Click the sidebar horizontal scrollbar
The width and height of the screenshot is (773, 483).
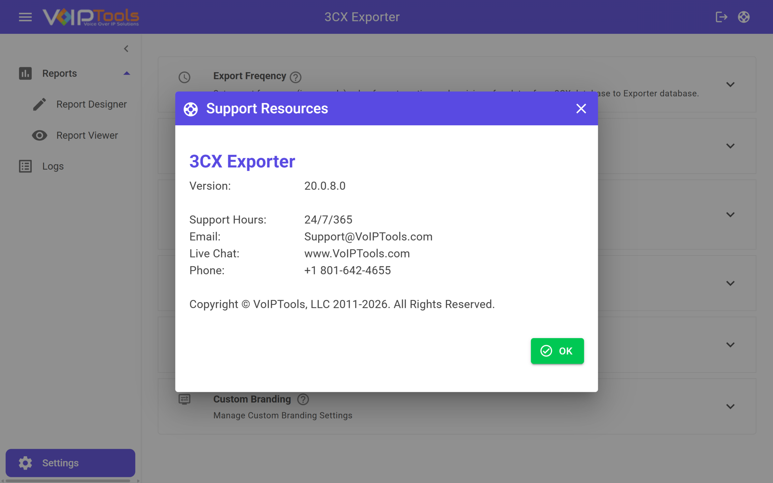point(68,481)
